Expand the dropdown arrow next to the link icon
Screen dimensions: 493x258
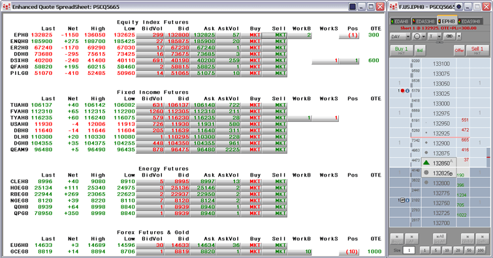459,36
